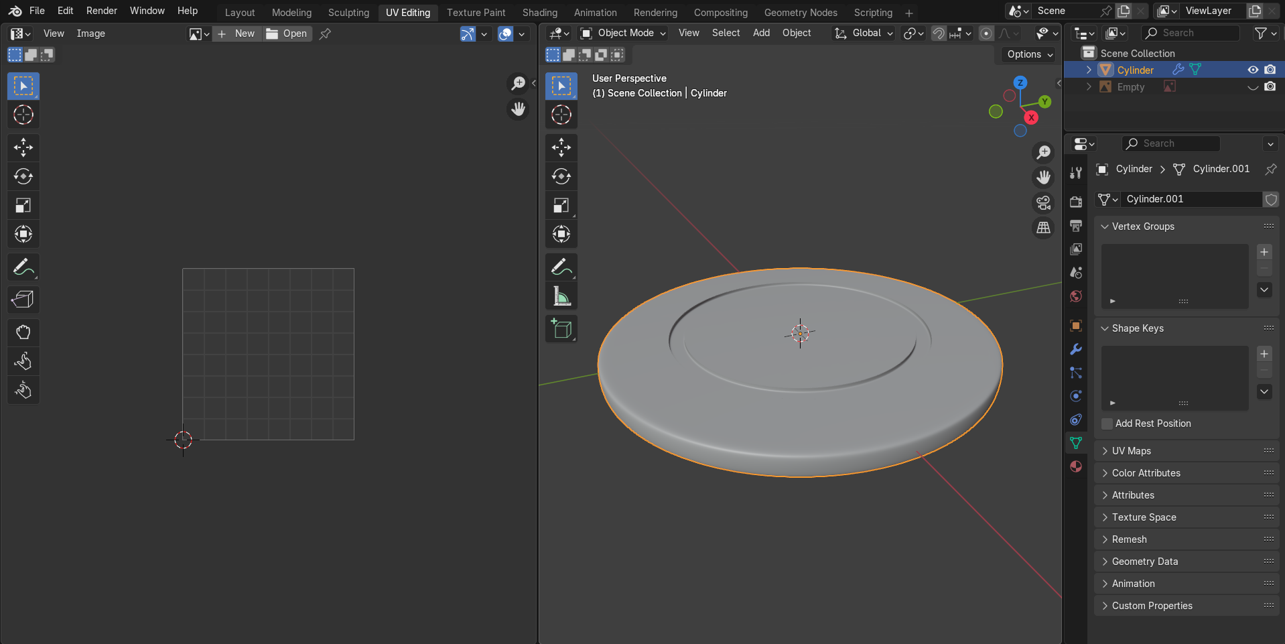This screenshot has height=644, width=1285.
Task: Select the Measure tool in 3D viewport
Action: (561, 296)
